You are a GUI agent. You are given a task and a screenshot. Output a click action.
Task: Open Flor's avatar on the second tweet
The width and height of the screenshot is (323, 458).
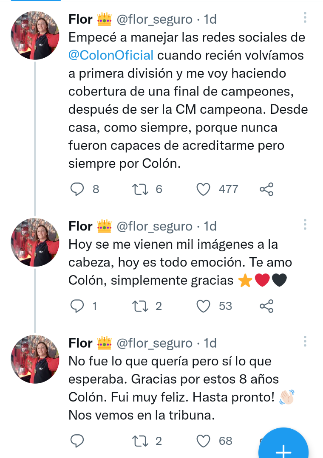(35, 242)
